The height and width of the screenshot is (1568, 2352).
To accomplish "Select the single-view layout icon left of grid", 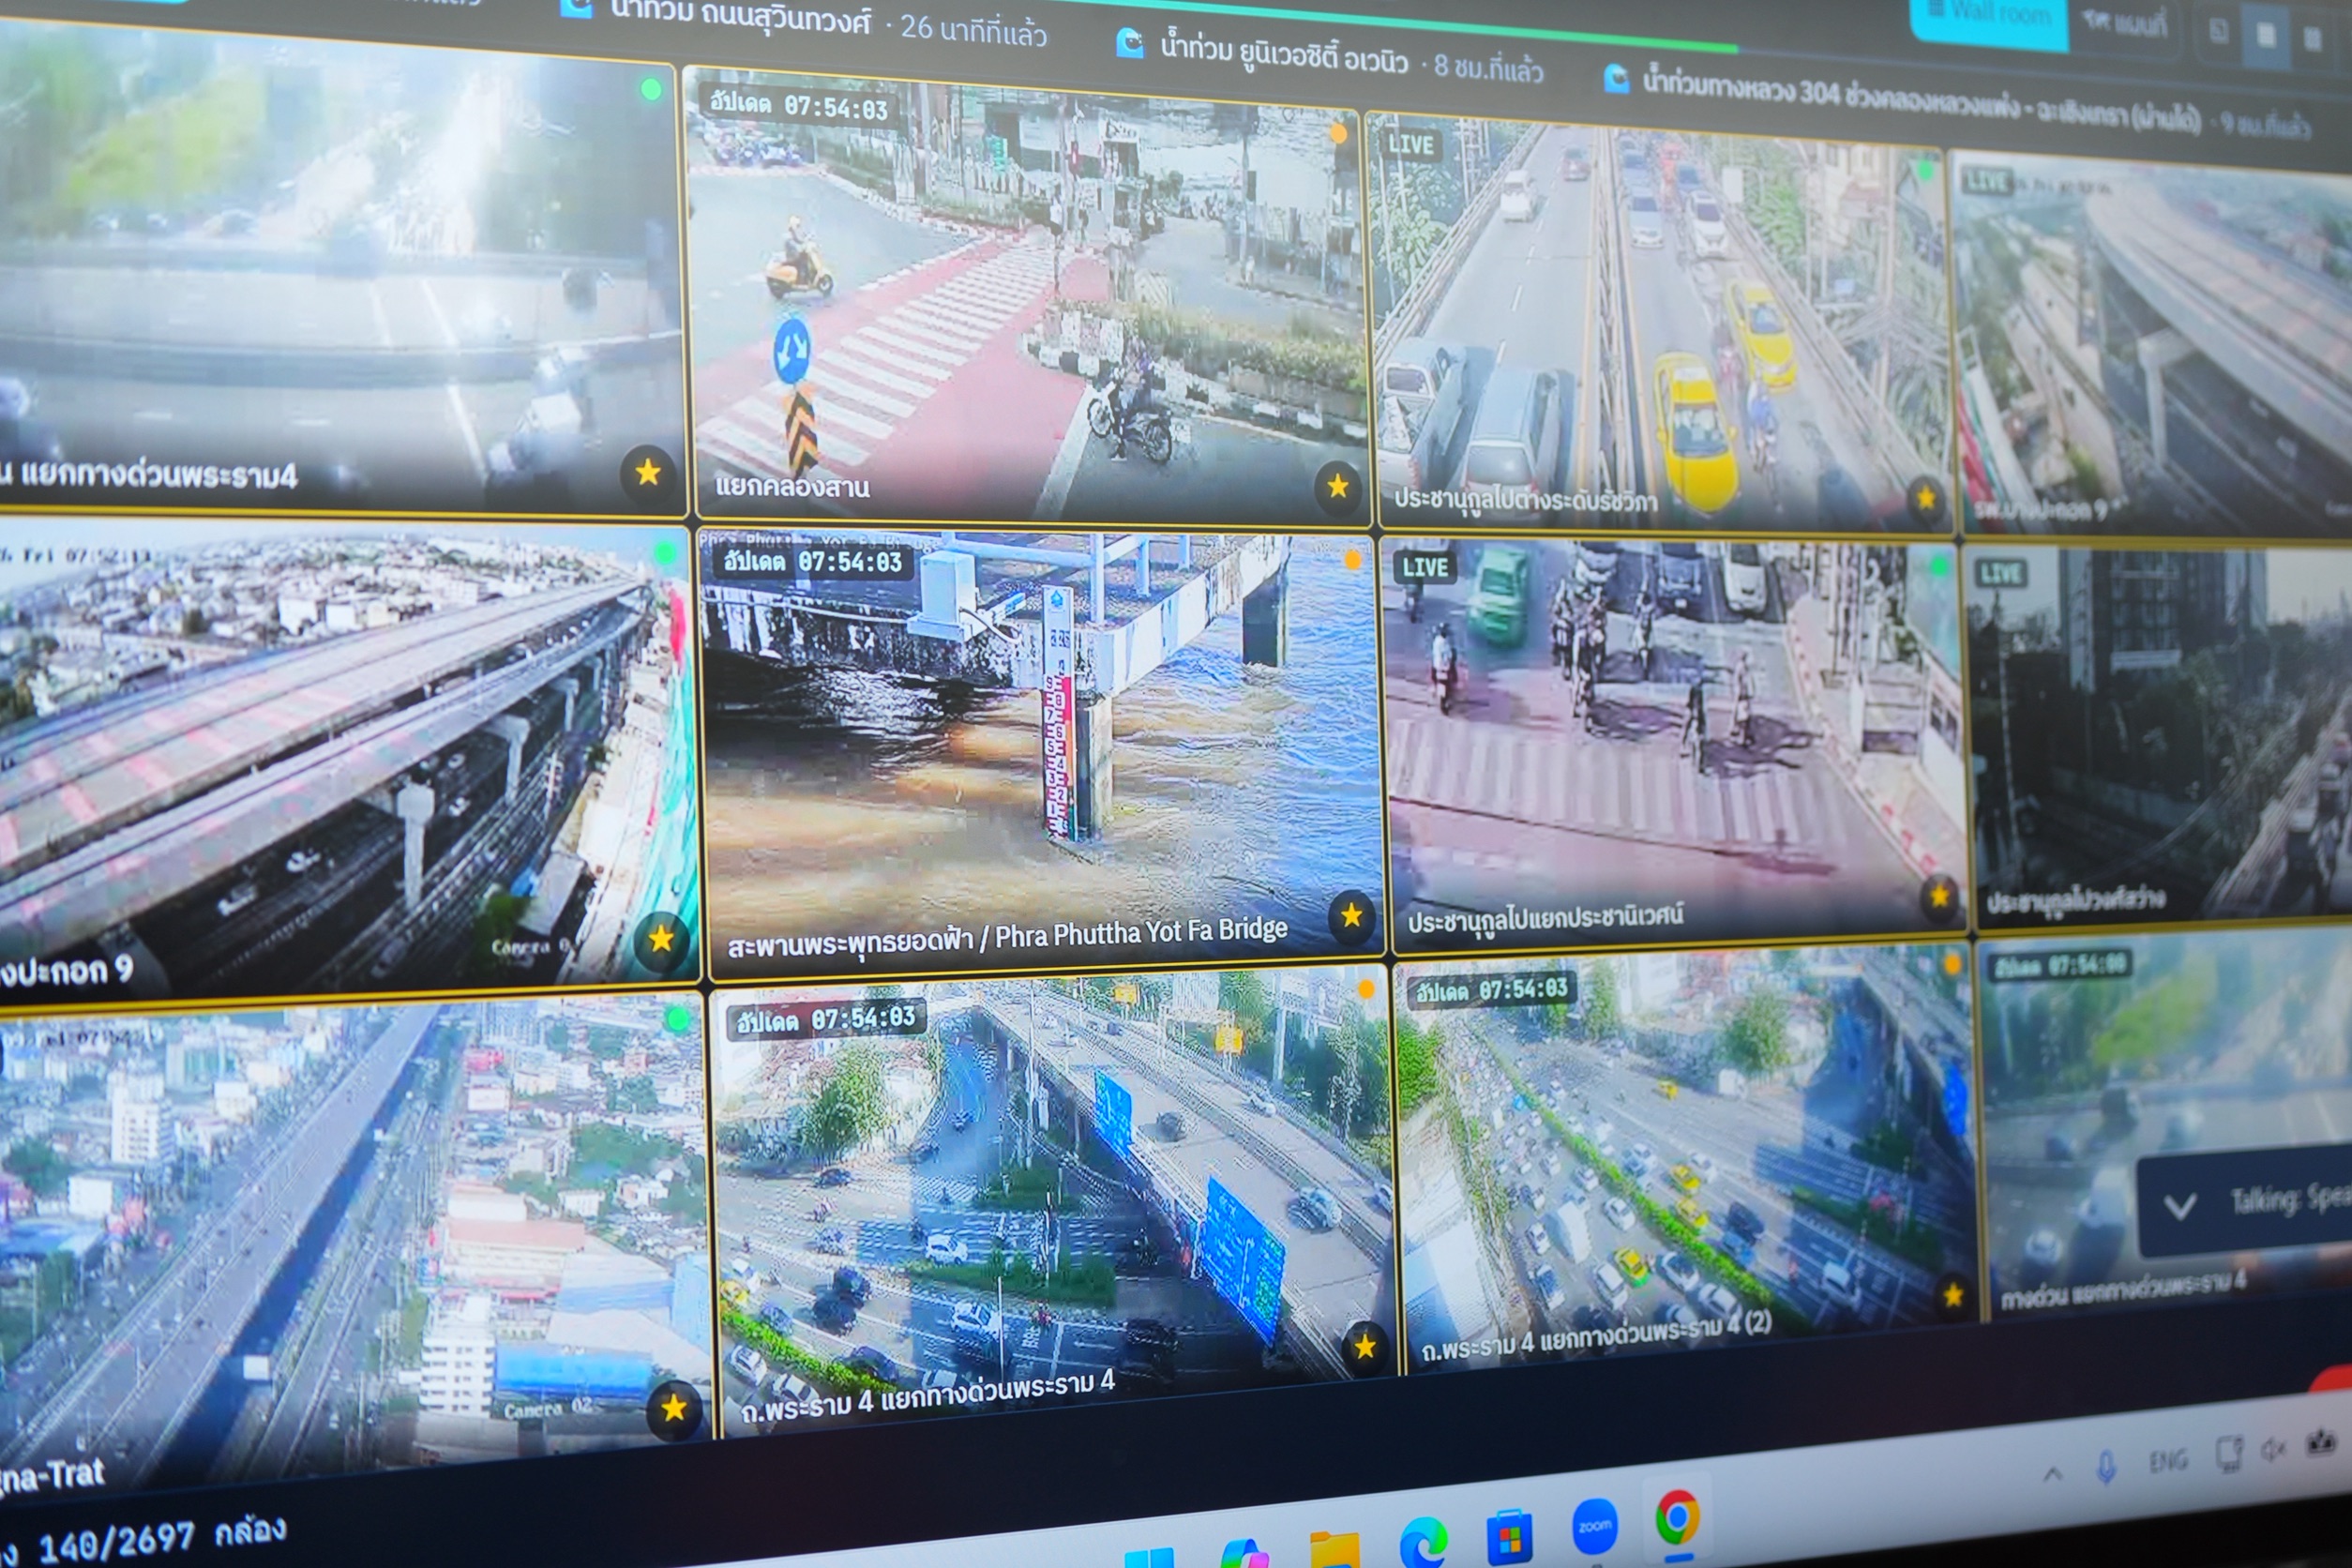I will click(2218, 31).
